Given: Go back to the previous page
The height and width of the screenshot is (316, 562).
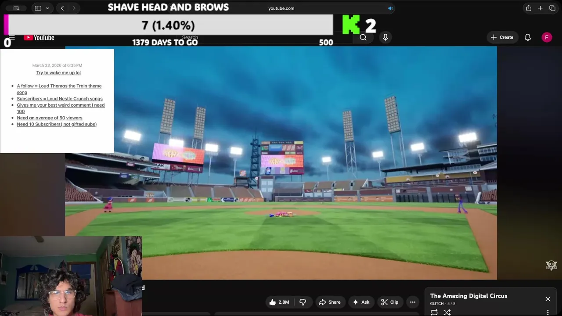Looking at the screenshot, I should pyautogui.click(x=62, y=8).
